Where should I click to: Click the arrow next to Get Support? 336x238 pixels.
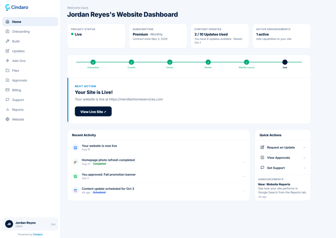[x=304, y=168]
